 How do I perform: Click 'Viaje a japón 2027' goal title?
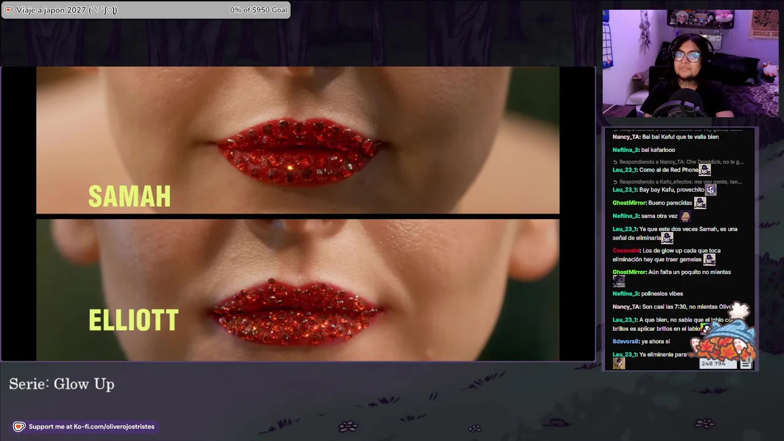[67, 10]
